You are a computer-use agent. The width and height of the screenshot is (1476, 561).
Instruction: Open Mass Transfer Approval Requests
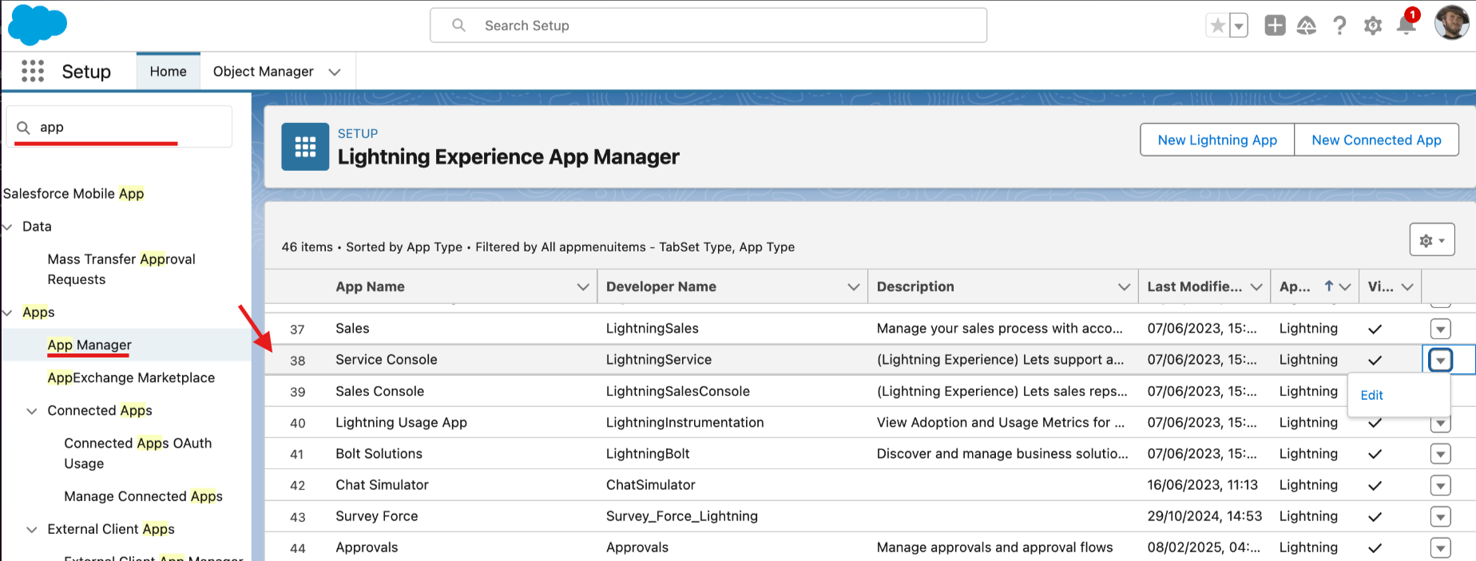point(121,269)
